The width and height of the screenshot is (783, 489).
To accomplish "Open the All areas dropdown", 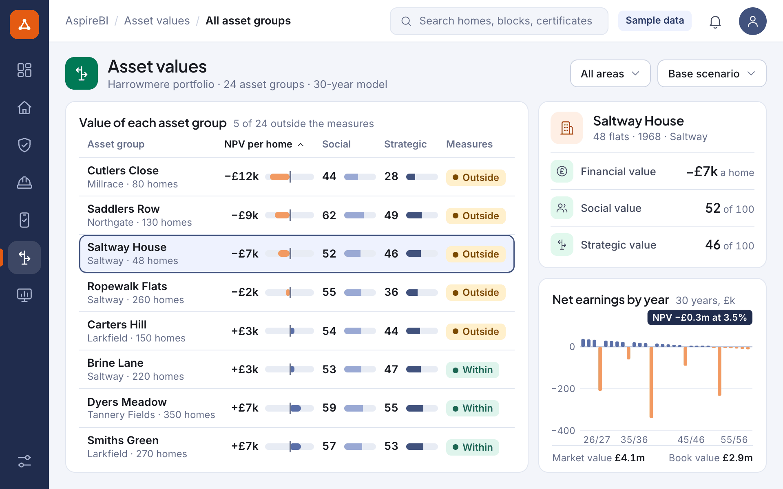I will (x=610, y=73).
